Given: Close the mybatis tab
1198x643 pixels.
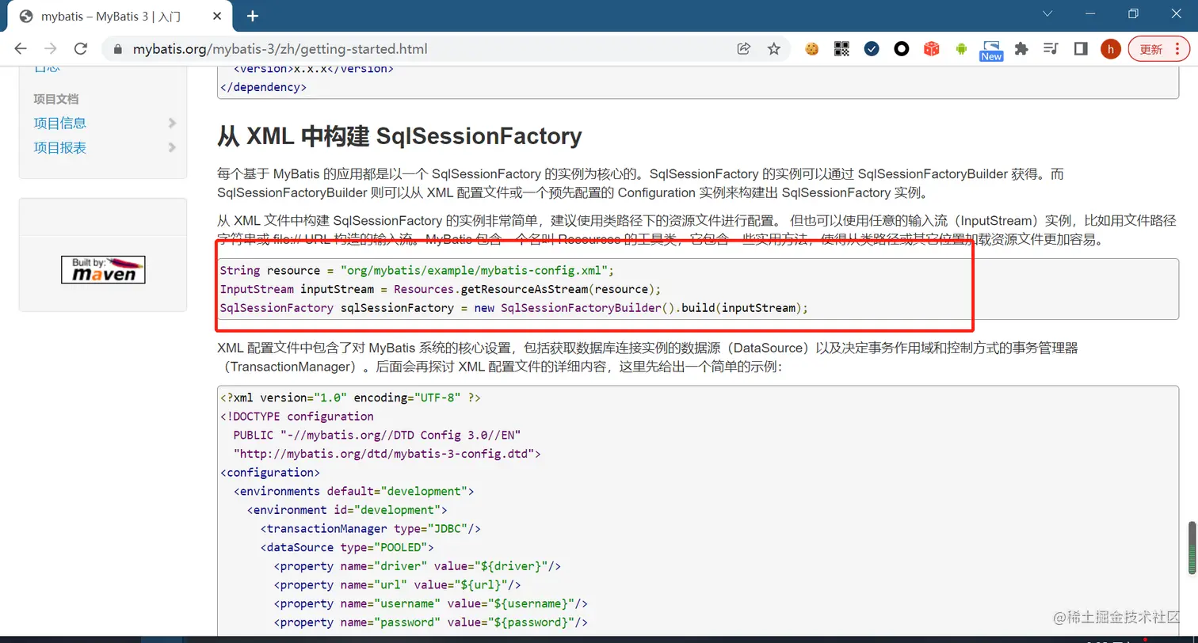Looking at the screenshot, I should point(219,16).
